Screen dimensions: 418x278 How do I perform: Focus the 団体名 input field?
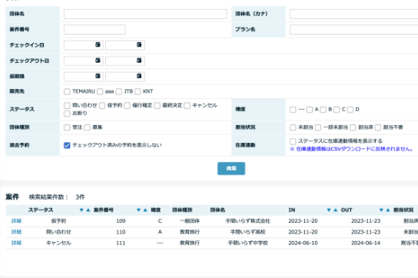tap(145, 14)
